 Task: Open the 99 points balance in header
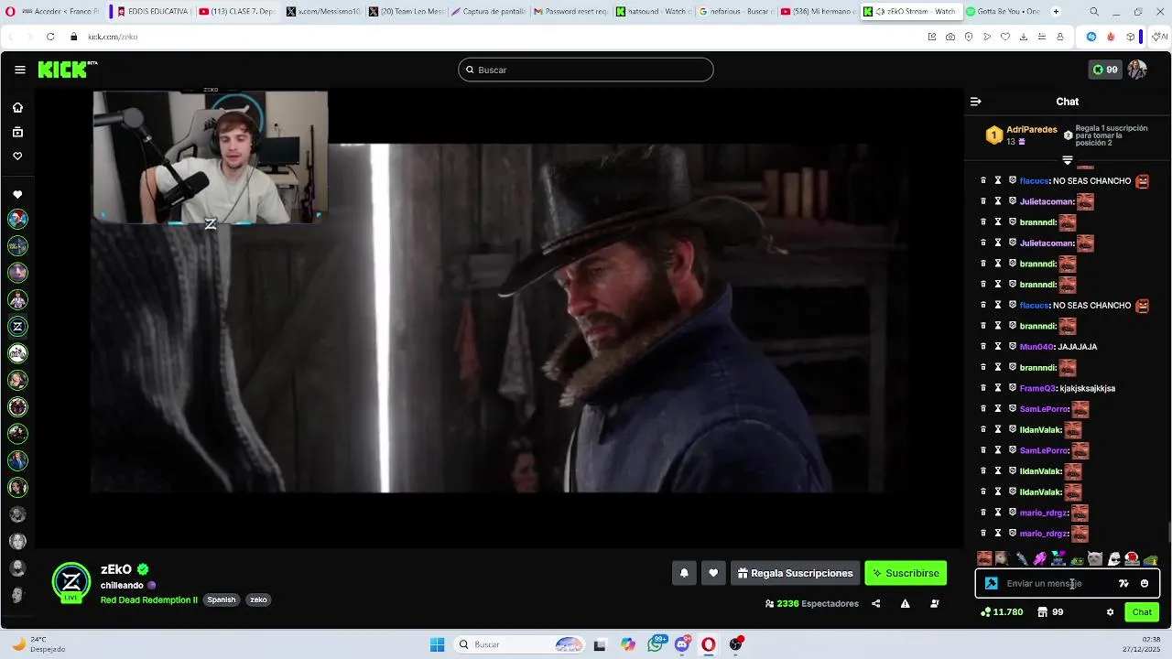(1105, 70)
